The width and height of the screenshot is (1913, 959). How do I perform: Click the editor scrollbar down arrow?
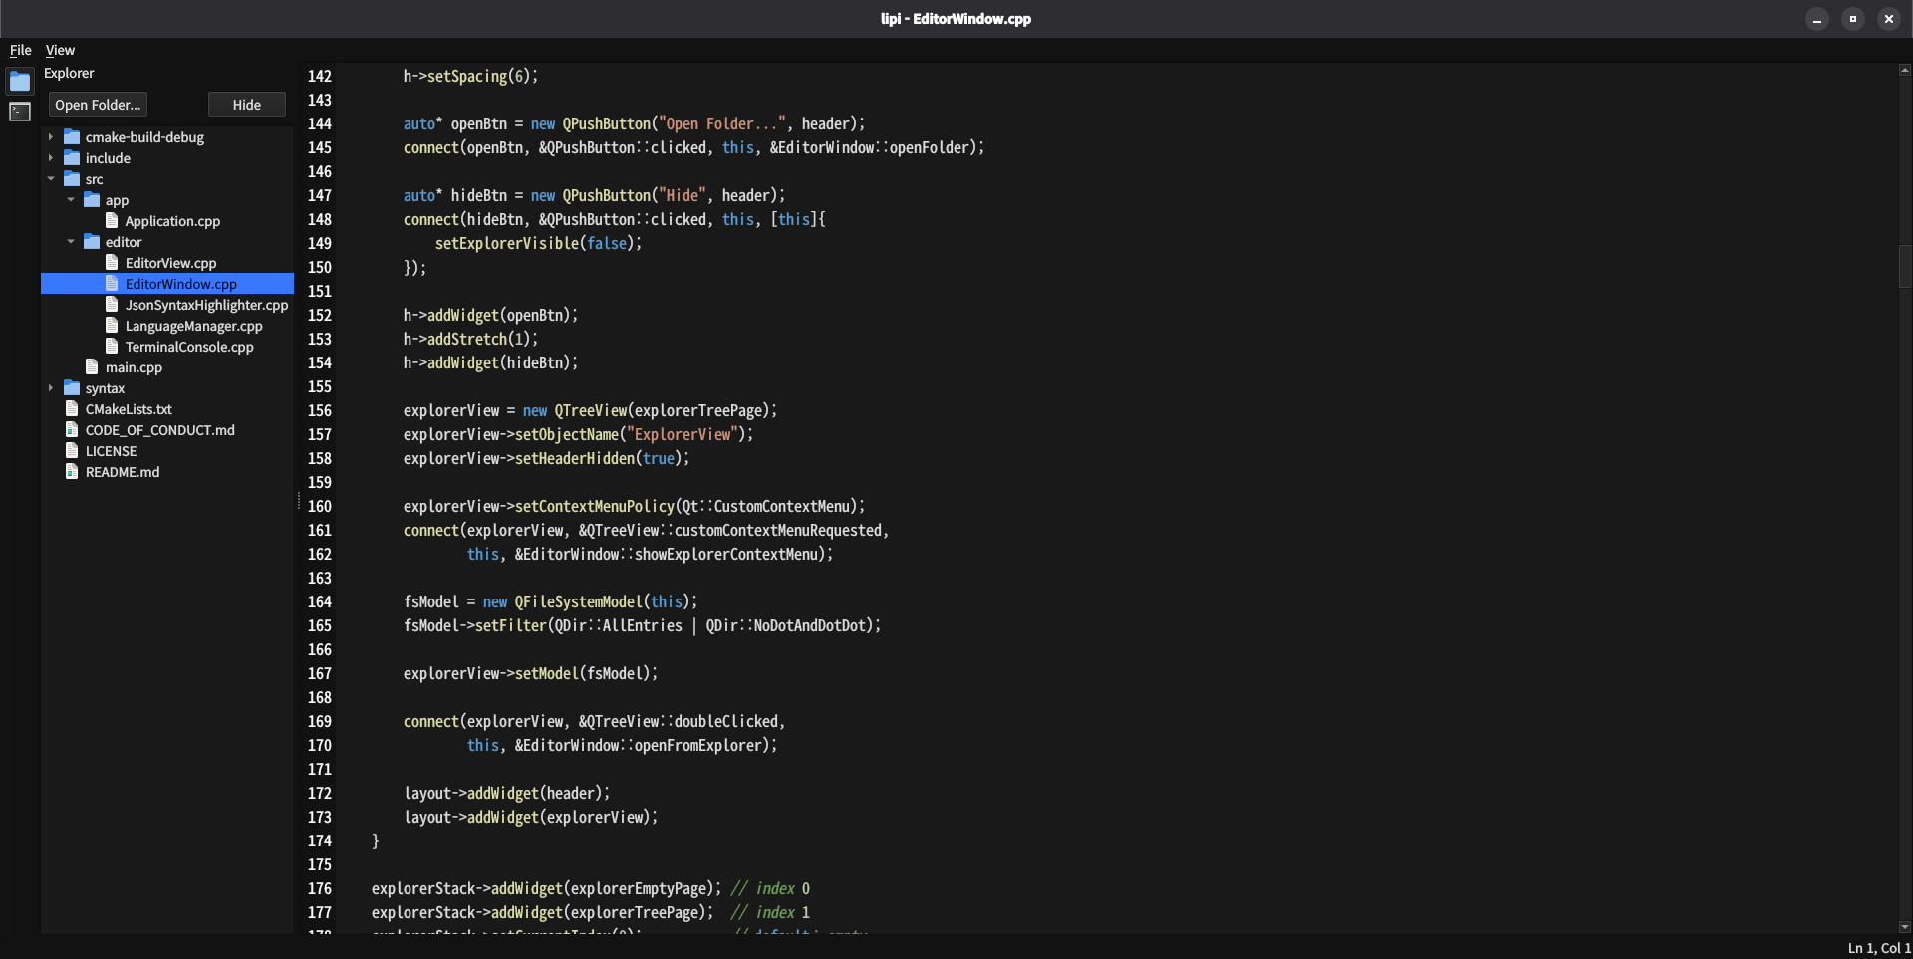click(1904, 926)
